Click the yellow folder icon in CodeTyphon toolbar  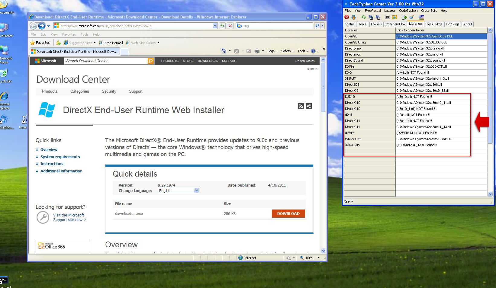395,17
